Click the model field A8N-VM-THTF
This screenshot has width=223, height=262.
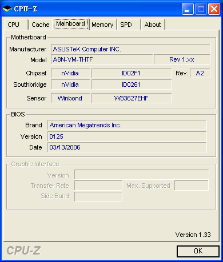(102, 59)
